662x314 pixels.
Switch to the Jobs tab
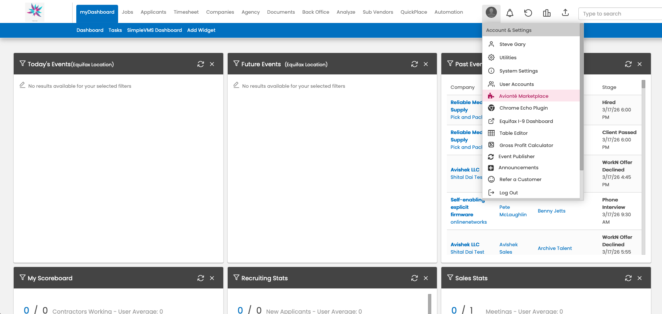click(127, 12)
